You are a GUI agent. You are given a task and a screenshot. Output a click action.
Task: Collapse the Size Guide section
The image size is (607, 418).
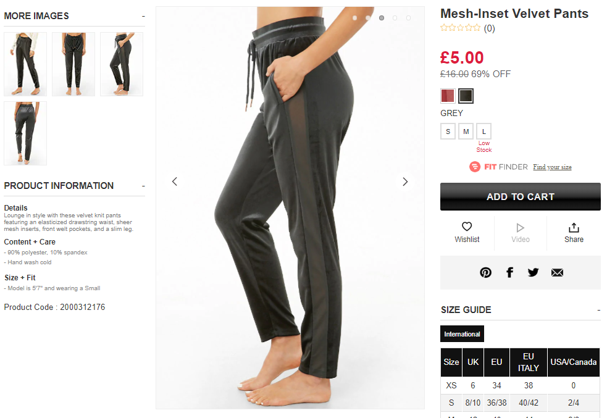(598, 310)
